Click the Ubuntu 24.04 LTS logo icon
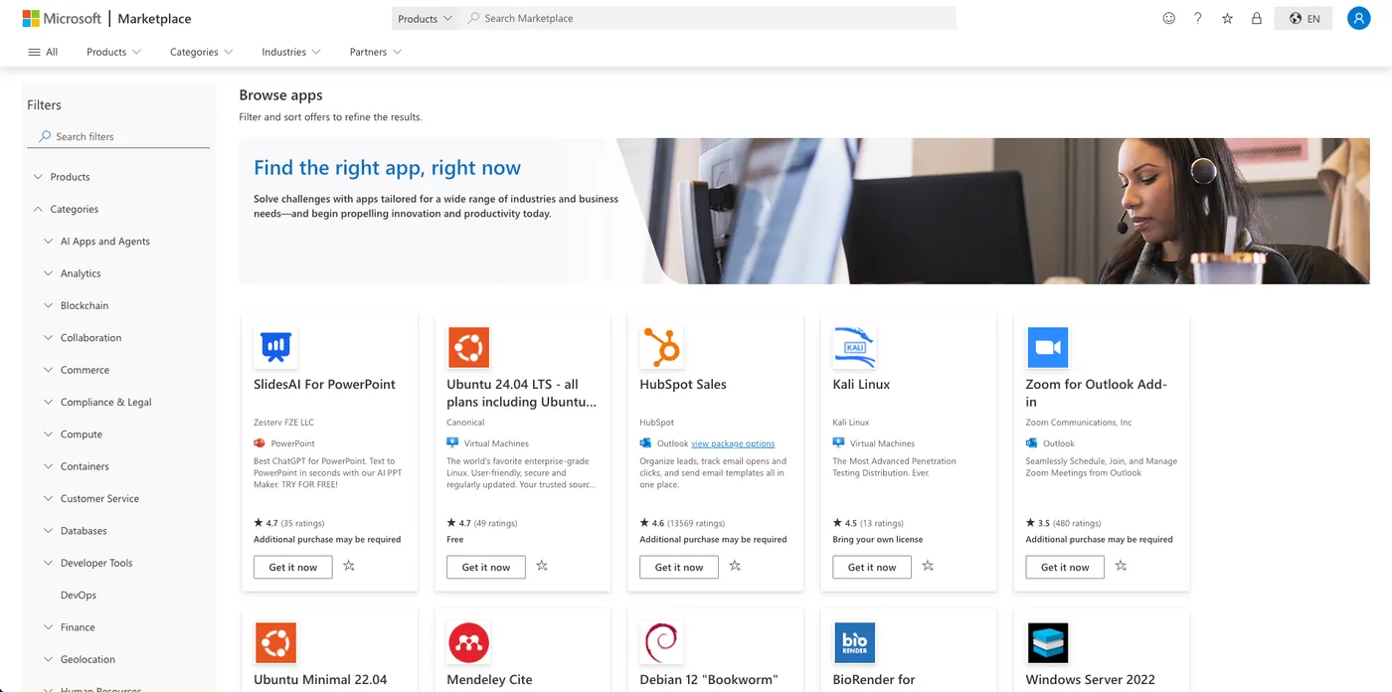The width and height of the screenshot is (1392, 692). pos(468,347)
